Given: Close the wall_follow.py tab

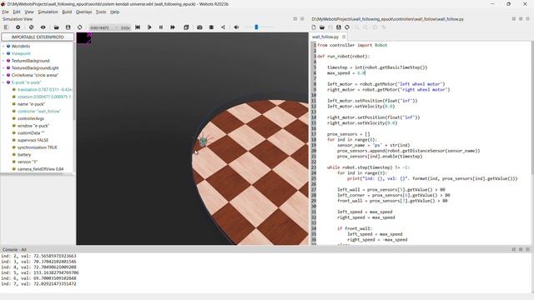Looking at the screenshot, I should [x=344, y=37].
